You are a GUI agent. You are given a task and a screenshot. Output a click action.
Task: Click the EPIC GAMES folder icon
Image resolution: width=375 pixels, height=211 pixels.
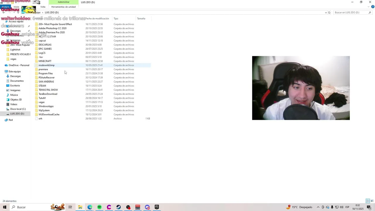click(x=36, y=49)
